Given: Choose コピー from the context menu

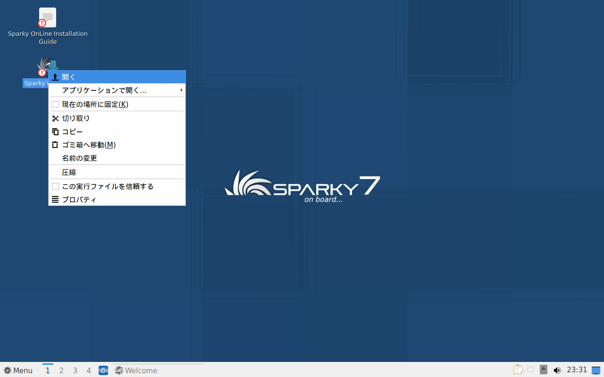Looking at the screenshot, I should (x=117, y=131).
